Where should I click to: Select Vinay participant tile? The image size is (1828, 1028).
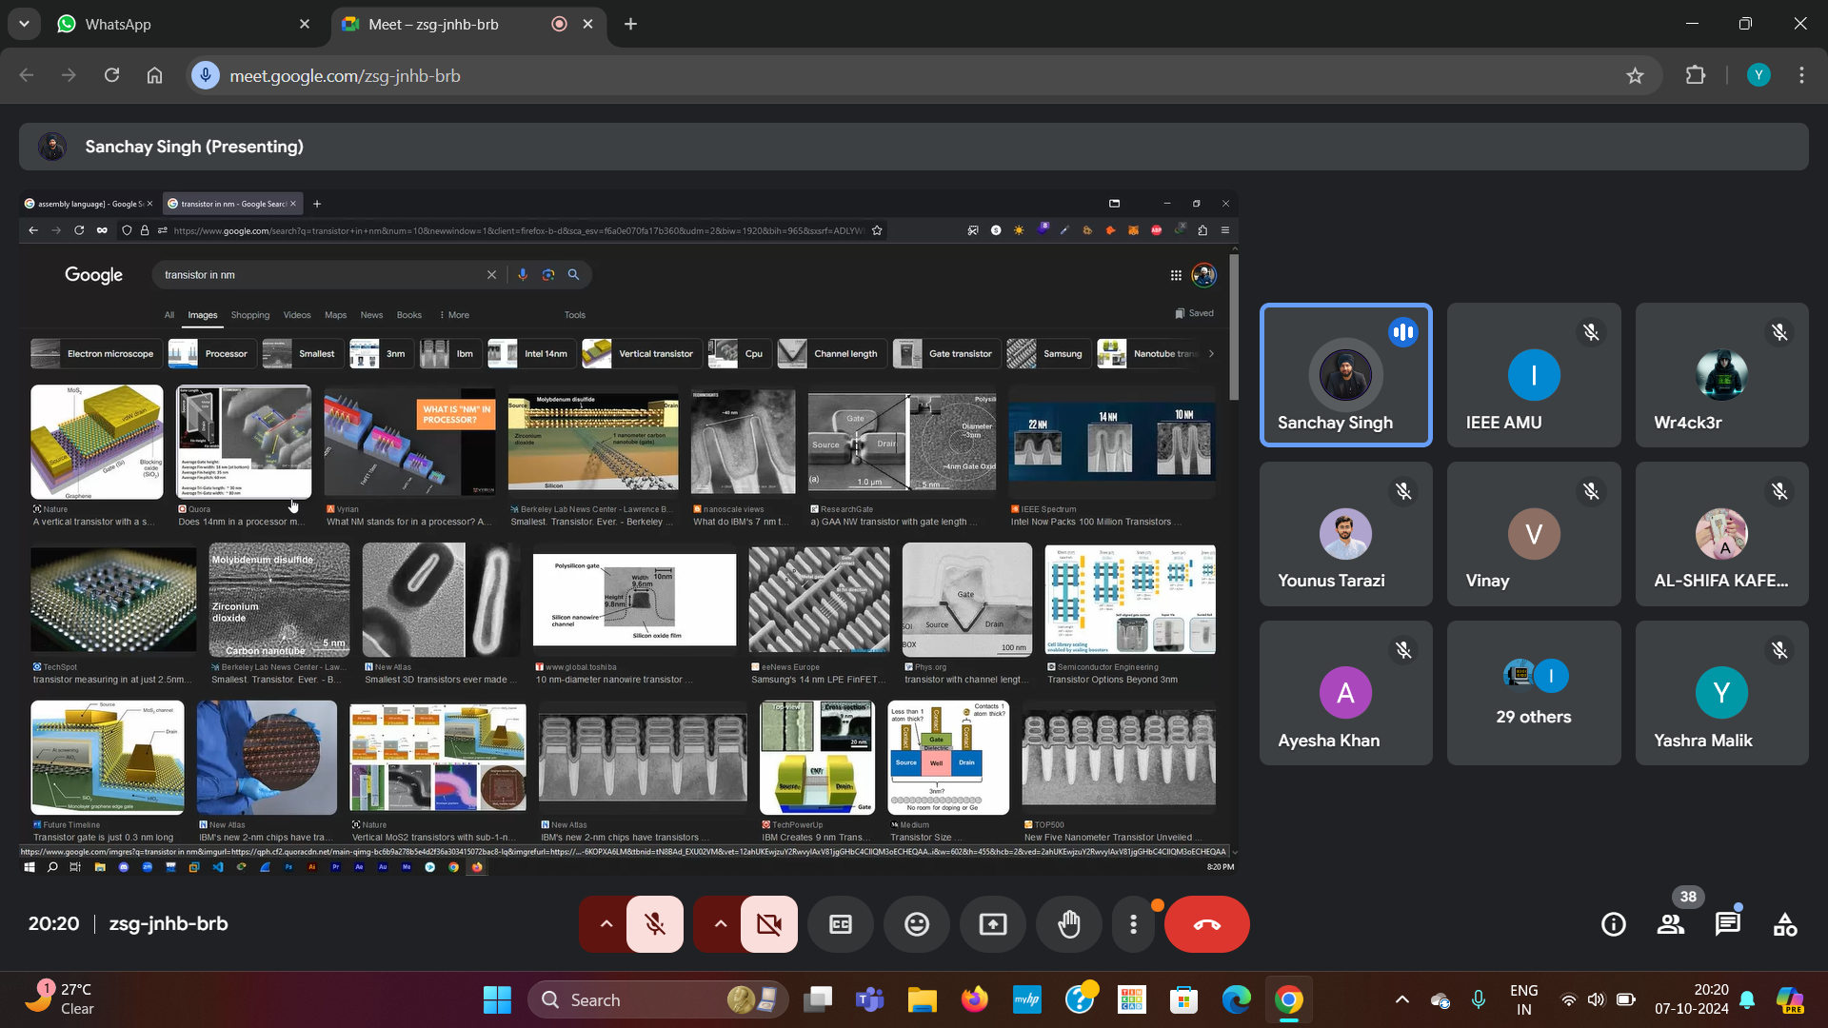pos(1534,534)
